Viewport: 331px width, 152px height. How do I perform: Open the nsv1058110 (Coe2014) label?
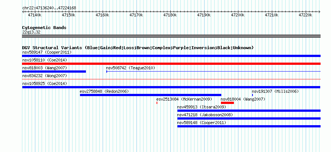click(45, 60)
